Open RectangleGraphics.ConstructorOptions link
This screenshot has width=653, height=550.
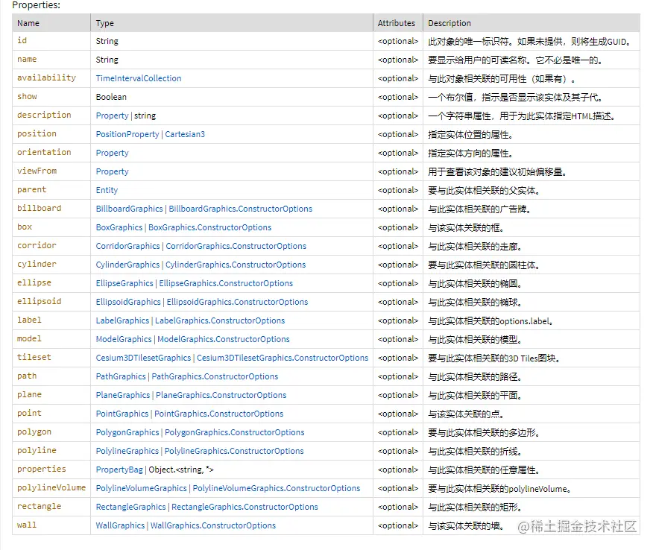click(245, 507)
